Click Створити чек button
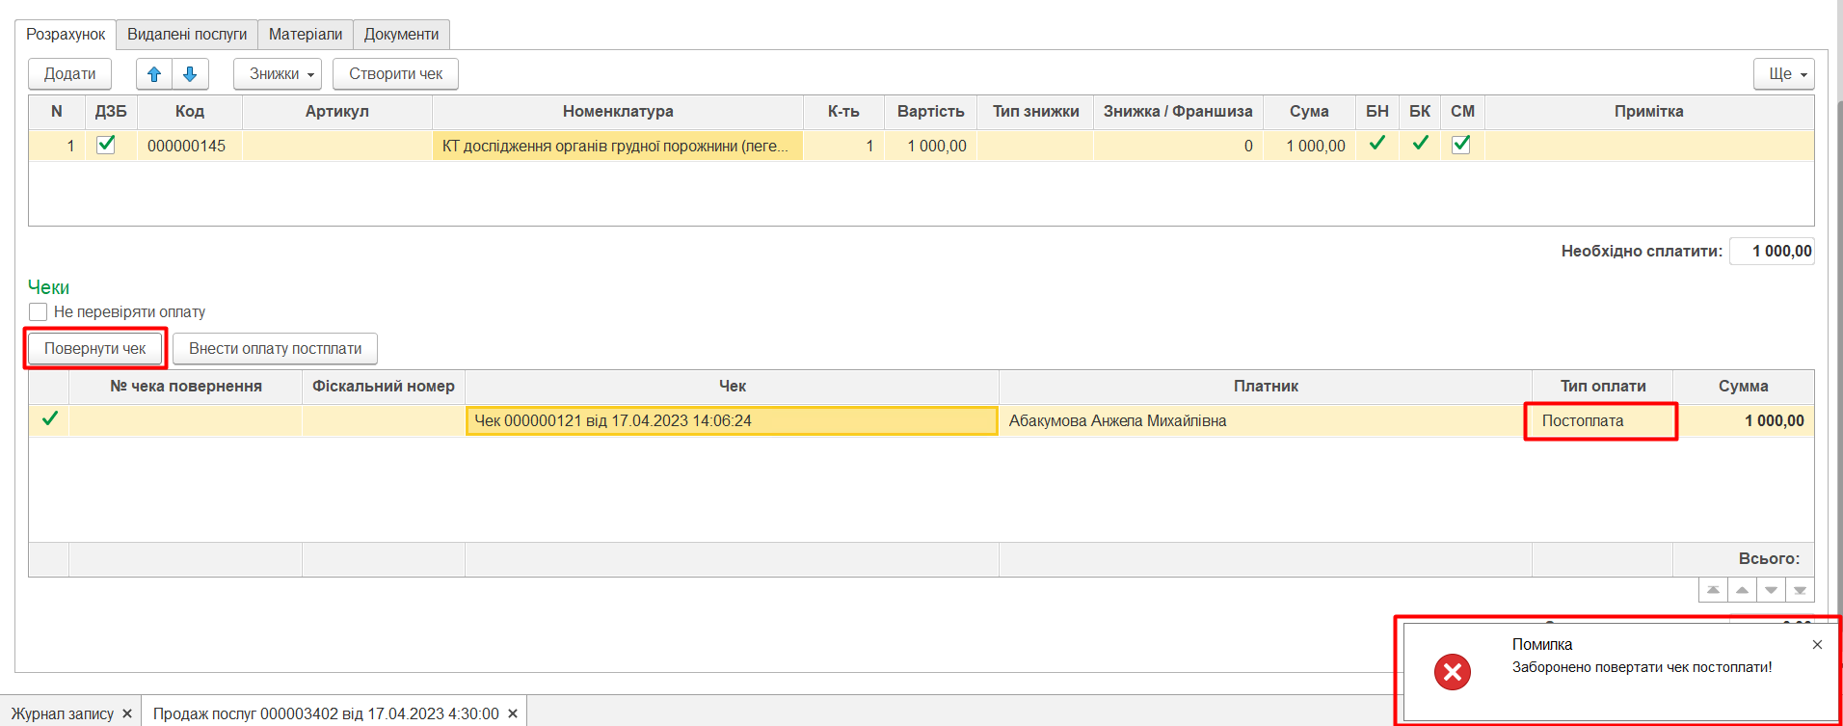Image resolution: width=1843 pixels, height=726 pixels. (x=395, y=74)
